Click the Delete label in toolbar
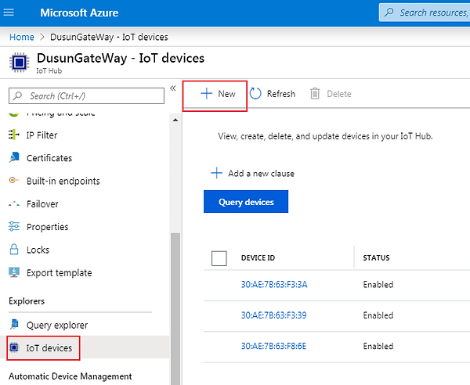Image resolution: width=470 pixels, height=385 pixels. coord(339,94)
